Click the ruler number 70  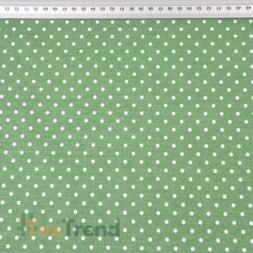tap(36, 9)
